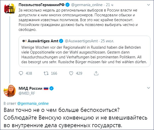
Task: Open the German embassy profile avatar
Action: tap(9, 10)
